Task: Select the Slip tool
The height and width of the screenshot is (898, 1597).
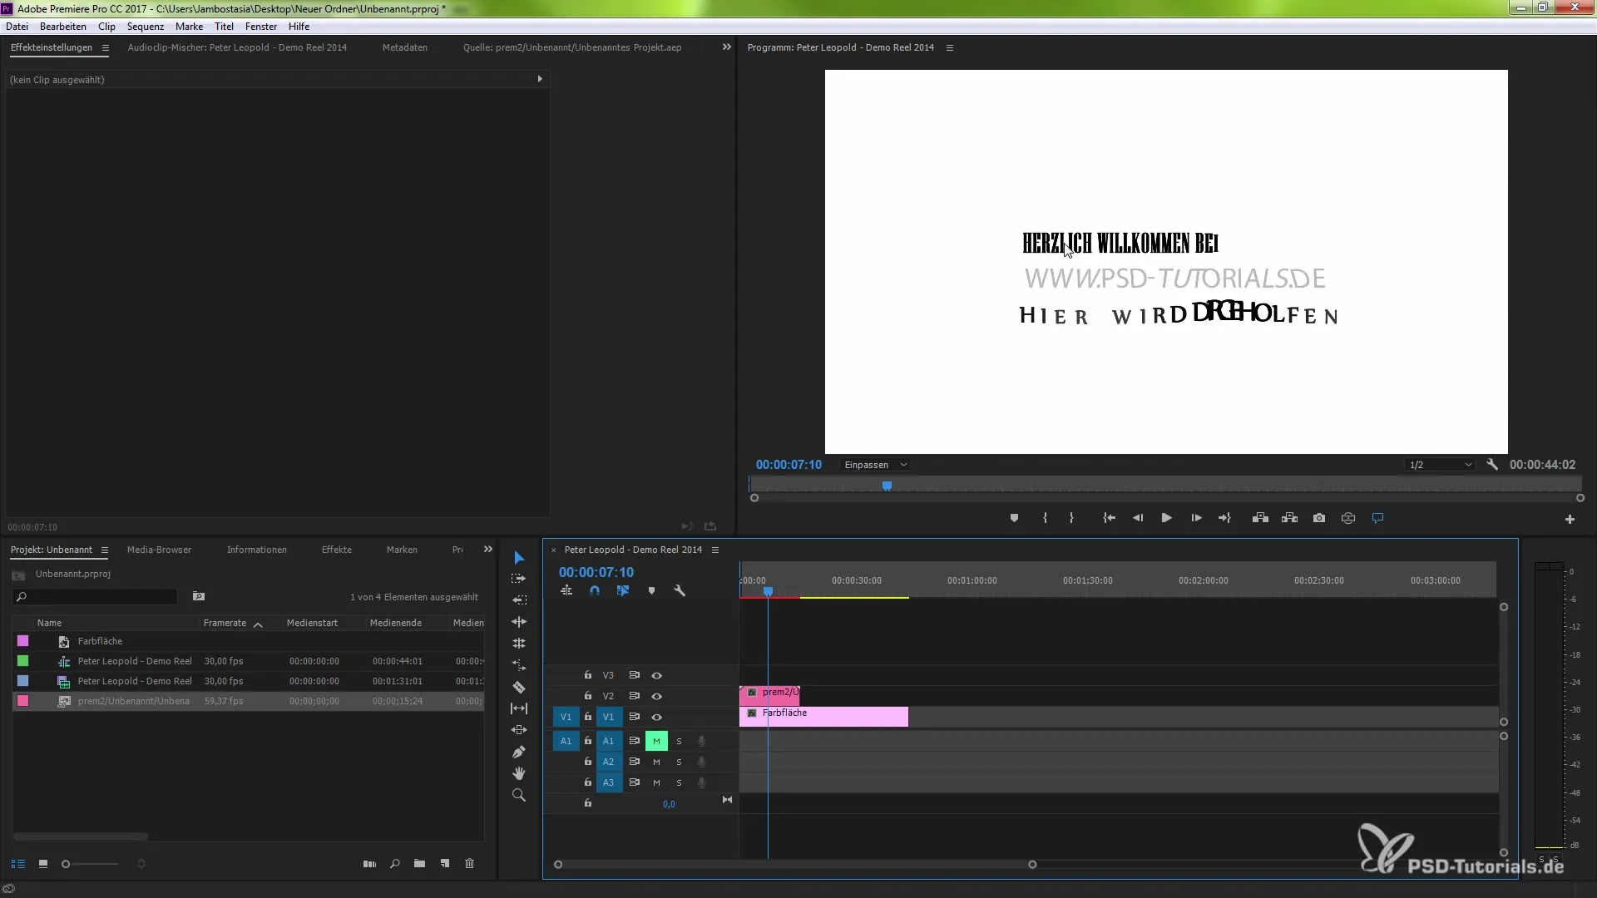Action: (519, 708)
